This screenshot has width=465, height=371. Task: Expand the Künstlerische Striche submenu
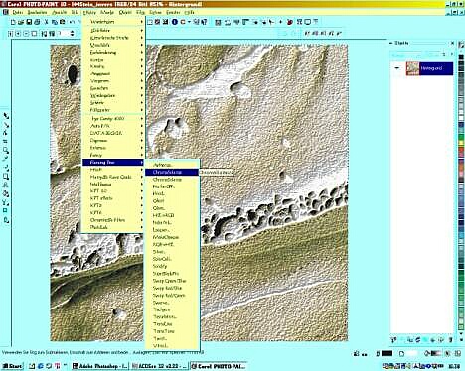[112, 38]
